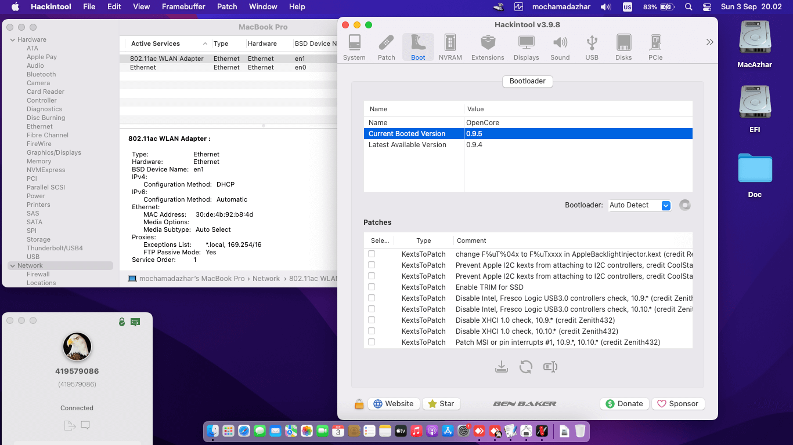
Task: Open Safari from the Dock
Action: click(244, 431)
